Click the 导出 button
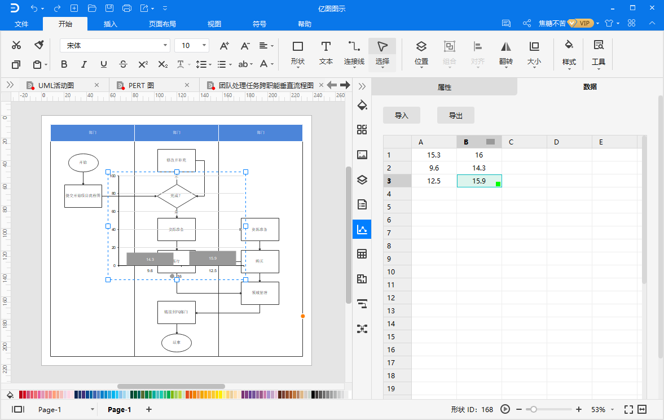 455,115
